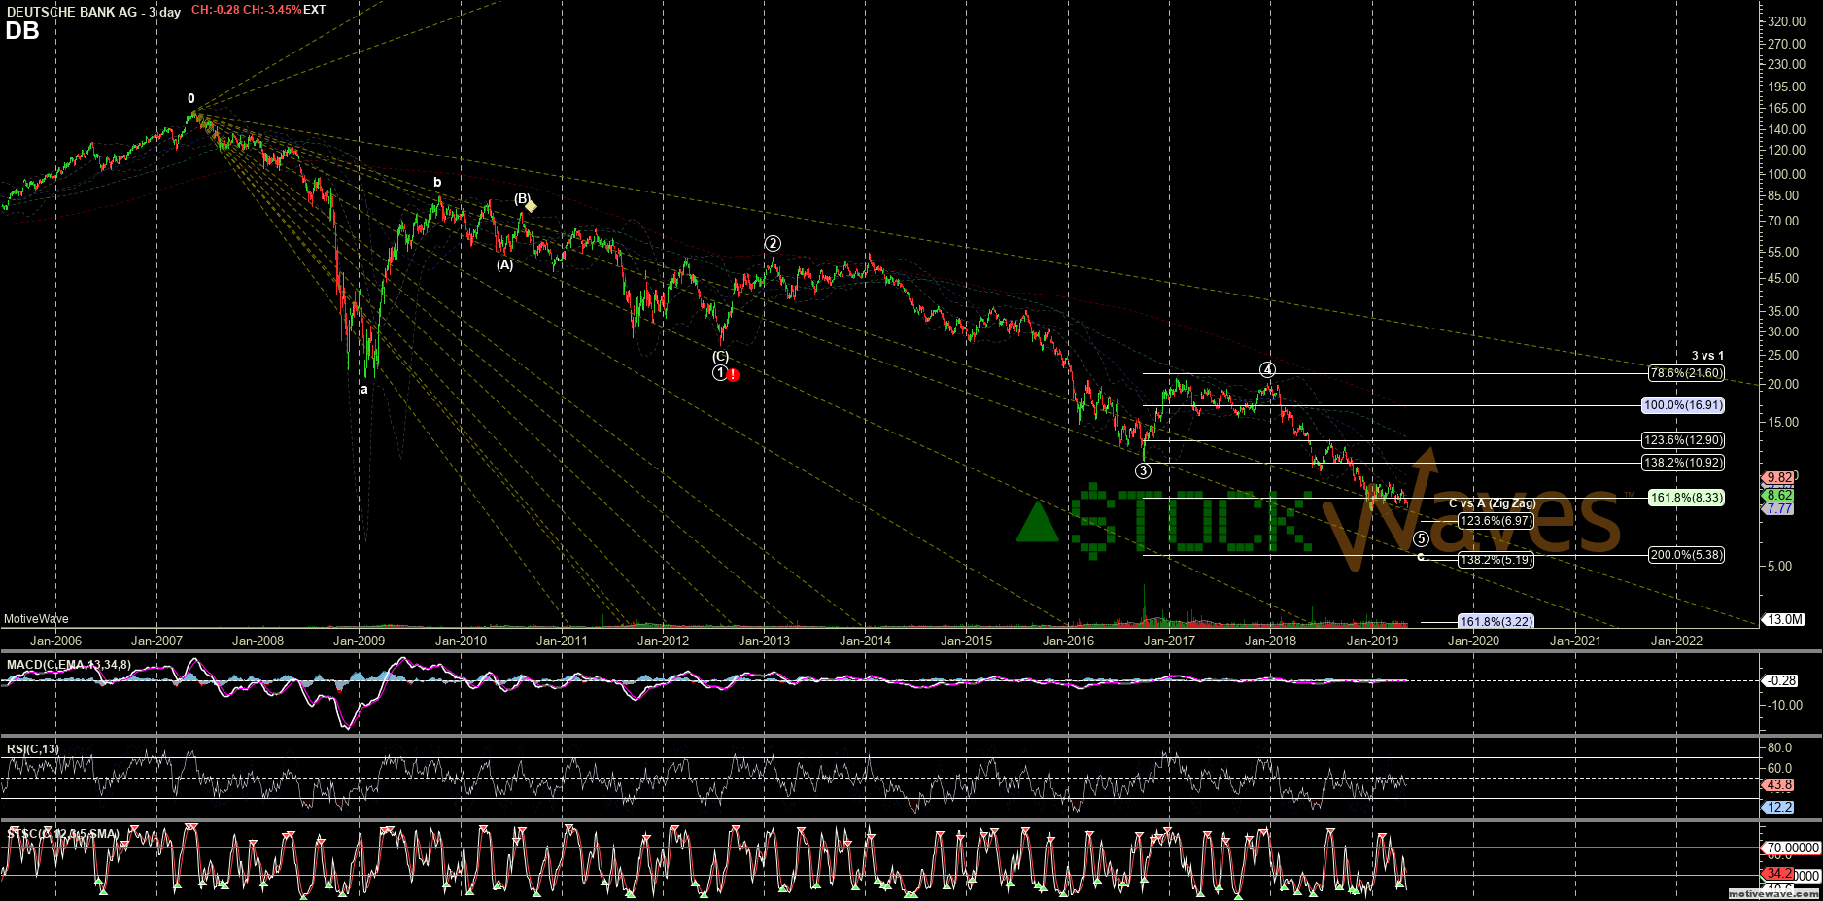Click the red alert icon beside wave 1
Screen dimensions: 1823x901
(x=733, y=374)
